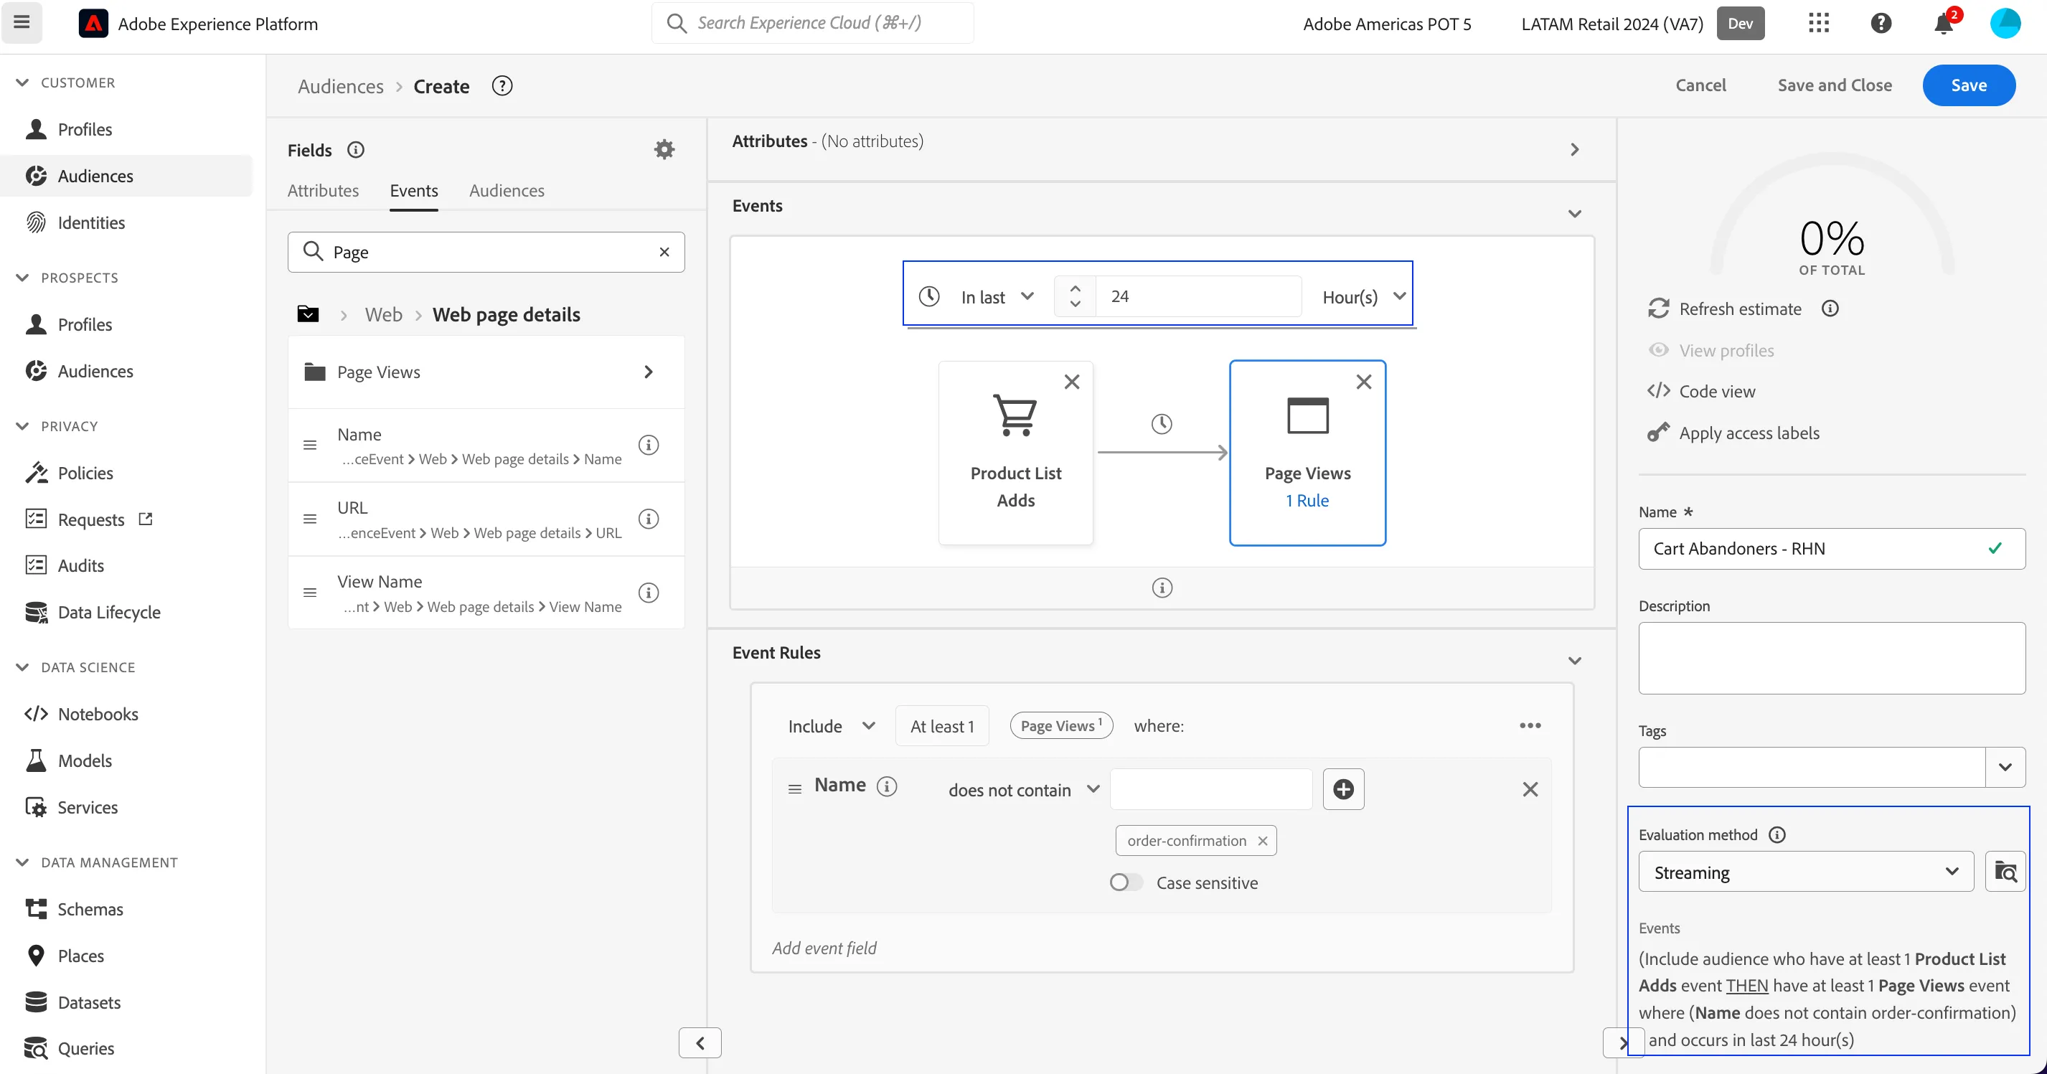The image size is (2047, 1074).
Task: Click the clock icon between events
Action: point(1161,423)
